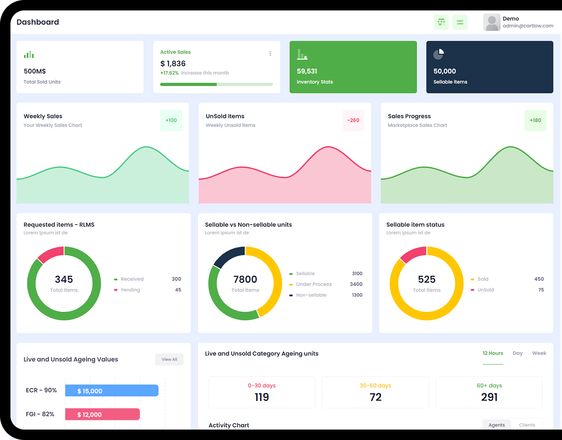Click the +180 badge on Sales Progress
This screenshot has height=440, width=562.
tap(535, 120)
